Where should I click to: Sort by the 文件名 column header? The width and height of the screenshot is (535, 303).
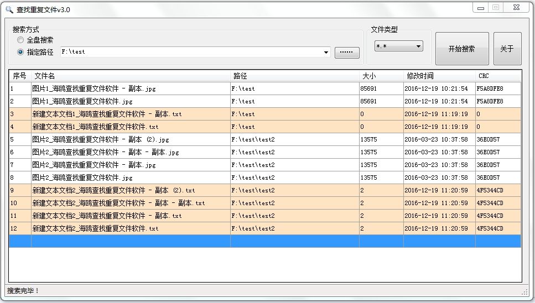pyautogui.click(x=131, y=76)
